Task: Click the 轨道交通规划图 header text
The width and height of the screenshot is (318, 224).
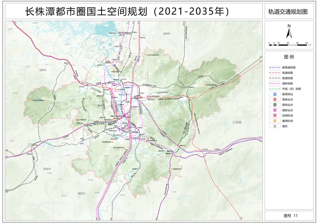Action: [288, 12]
